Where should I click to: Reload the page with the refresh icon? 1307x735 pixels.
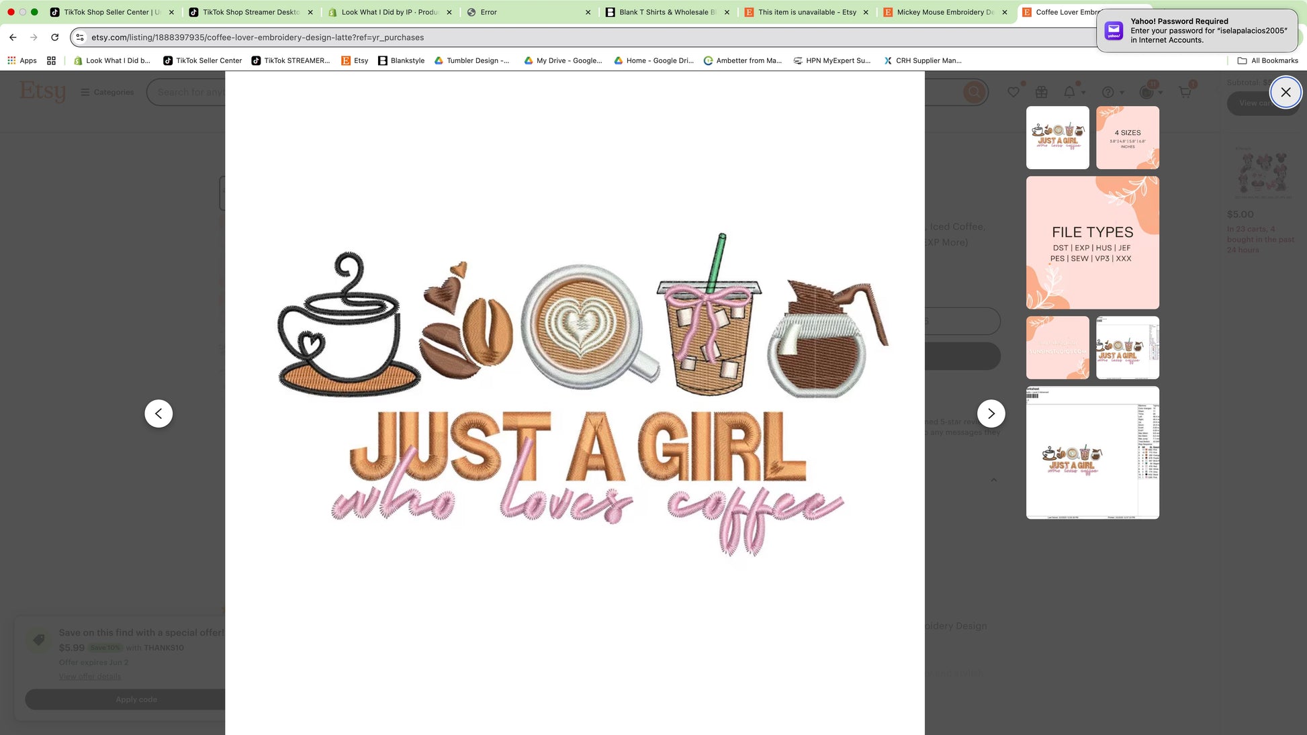click(x=55, y=38)
